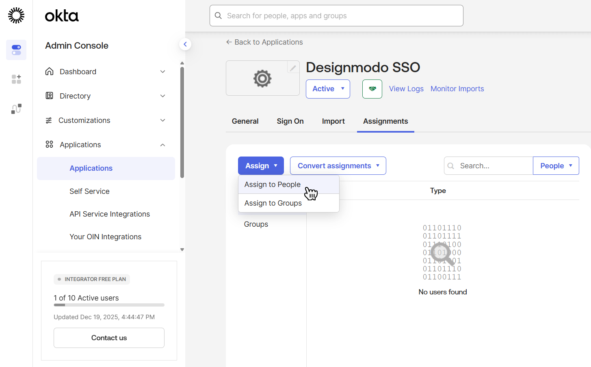Screen dimensions: 591x367
Task: Open the Active status dropdown
Action: point(328,89)
